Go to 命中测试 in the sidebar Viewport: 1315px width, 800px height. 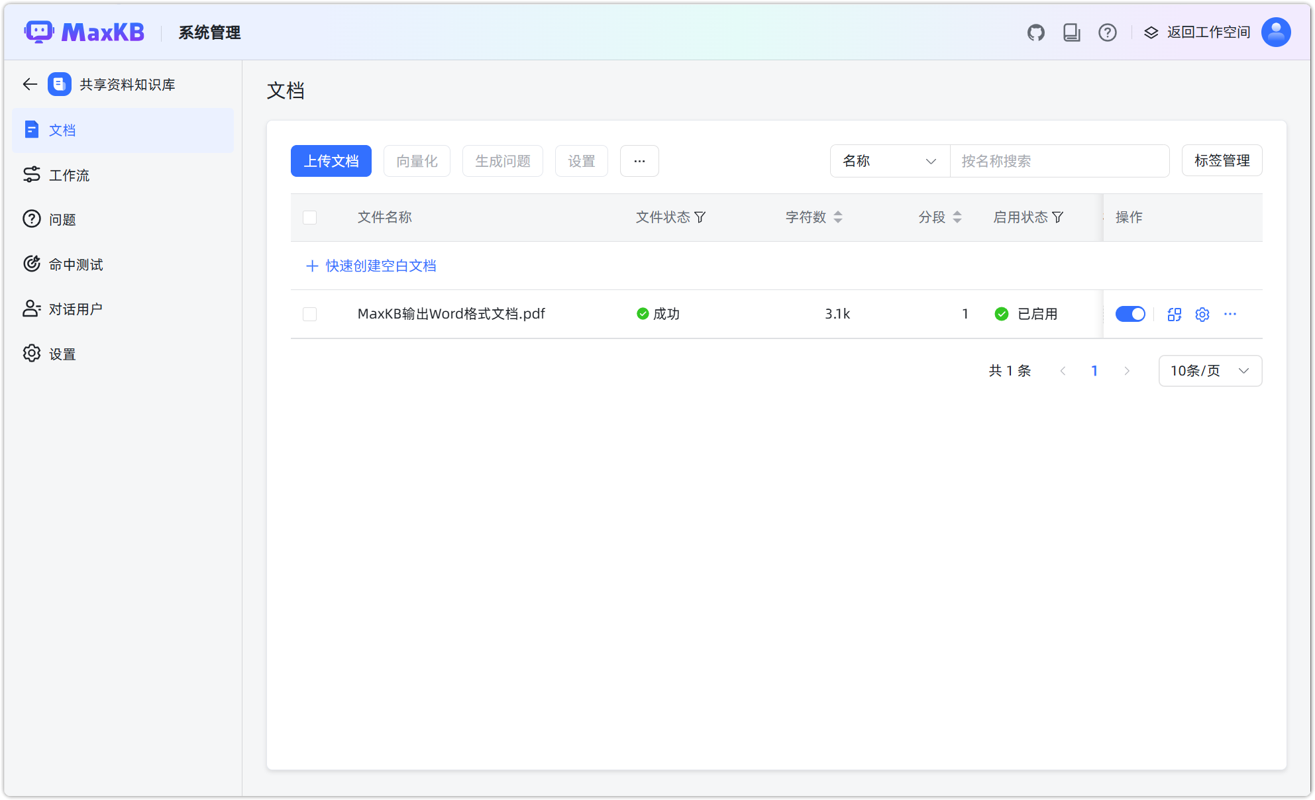(75, 264)
